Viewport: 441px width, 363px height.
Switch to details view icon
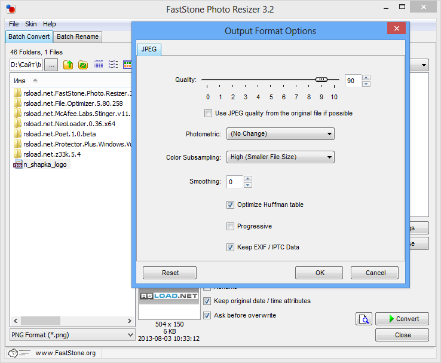[x=98, y=65]
